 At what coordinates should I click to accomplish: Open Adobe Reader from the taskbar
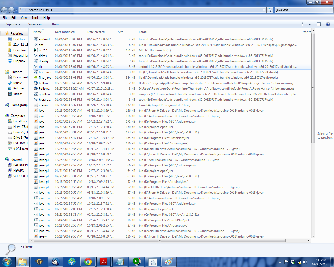(x=104, y=262)
